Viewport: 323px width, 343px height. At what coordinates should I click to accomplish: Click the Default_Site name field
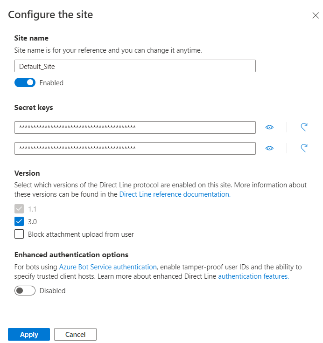[x=135, y=66]
